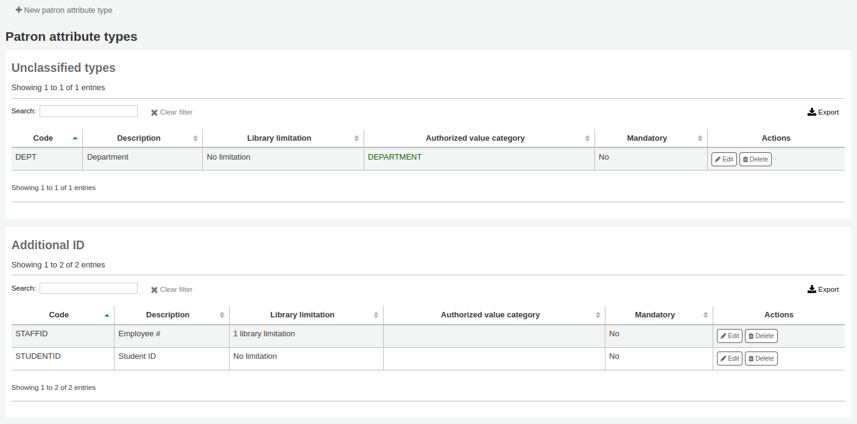Screen dimensions: 857x424
Task: Click the Additional ID search box
Action: pyautogui.click(x=88, y=288)
